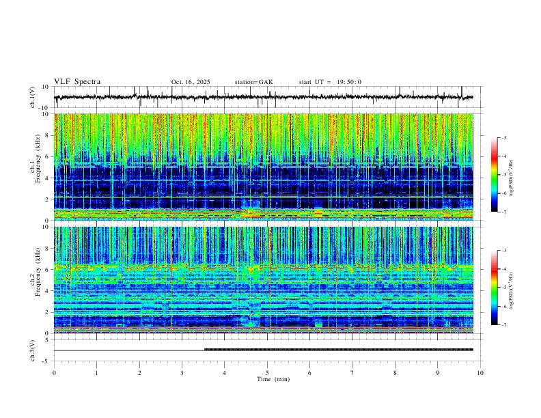This screenshot has height=418, width=541.
Task: Click the "ch.1(V)" waveform axis label
Action: [33, 97]
